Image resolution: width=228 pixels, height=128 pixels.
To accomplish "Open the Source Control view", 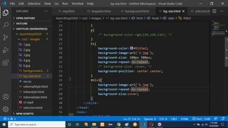I will pyautogui.click(x=6, y=38).
